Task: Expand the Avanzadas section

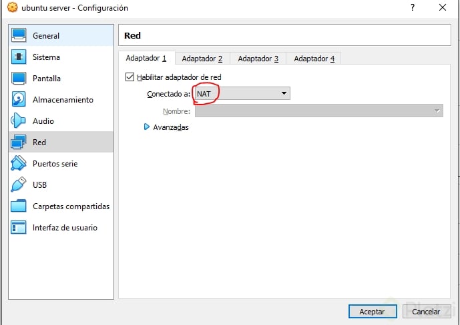Action: (148, 127)
